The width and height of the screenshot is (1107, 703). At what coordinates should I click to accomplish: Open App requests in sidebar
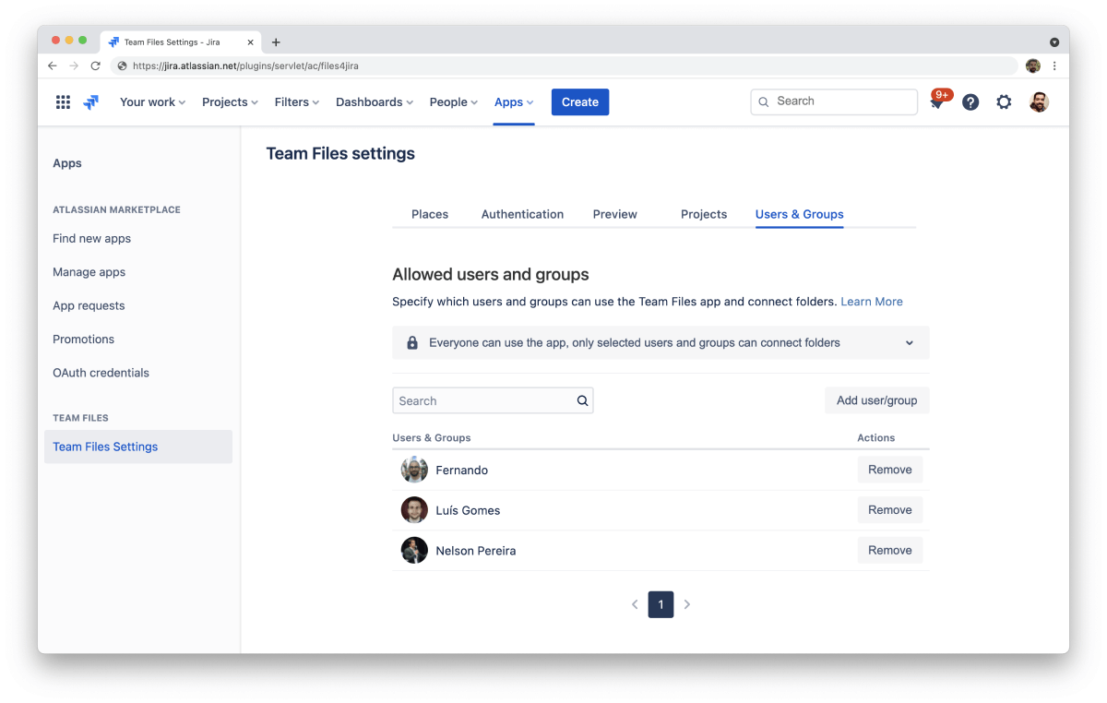(x=89, y=305)
